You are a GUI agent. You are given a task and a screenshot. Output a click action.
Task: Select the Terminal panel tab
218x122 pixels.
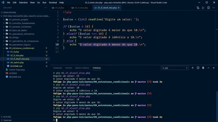pos(97,68)
